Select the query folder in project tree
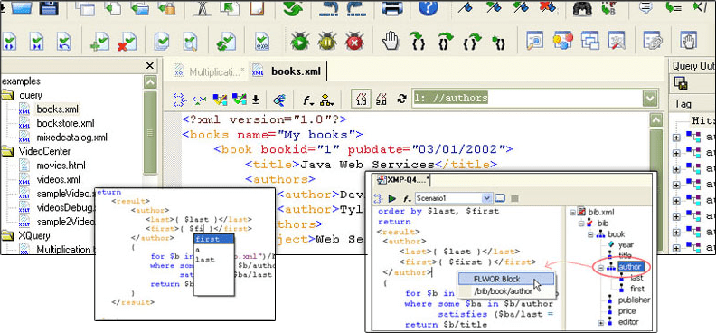Screen dimensions: 716x333 [31, 96]
